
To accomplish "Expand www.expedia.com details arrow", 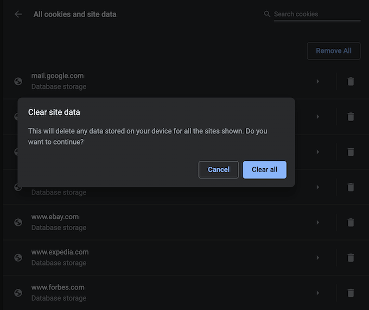I will click(x=317, y=258).
